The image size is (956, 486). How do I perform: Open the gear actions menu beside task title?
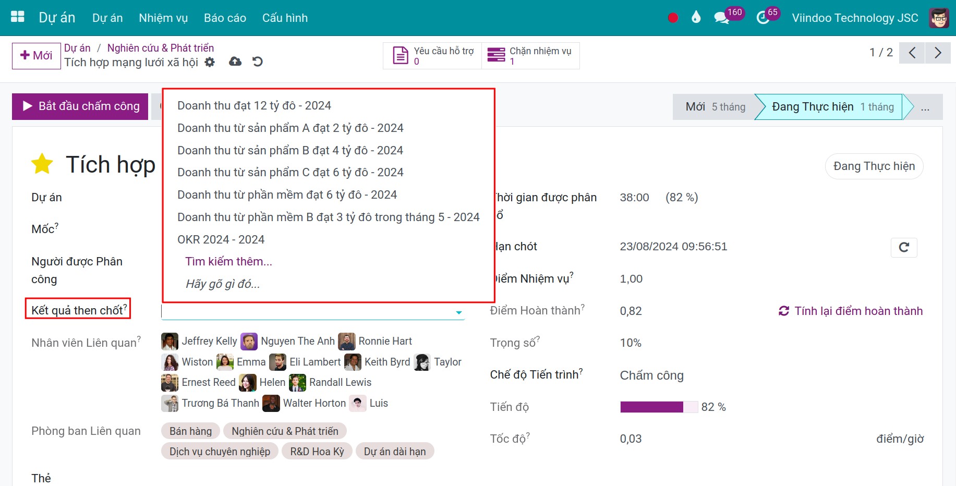[210, 62]
